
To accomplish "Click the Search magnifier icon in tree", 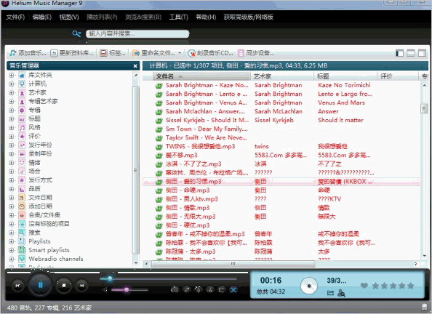I will pos(22,233).
